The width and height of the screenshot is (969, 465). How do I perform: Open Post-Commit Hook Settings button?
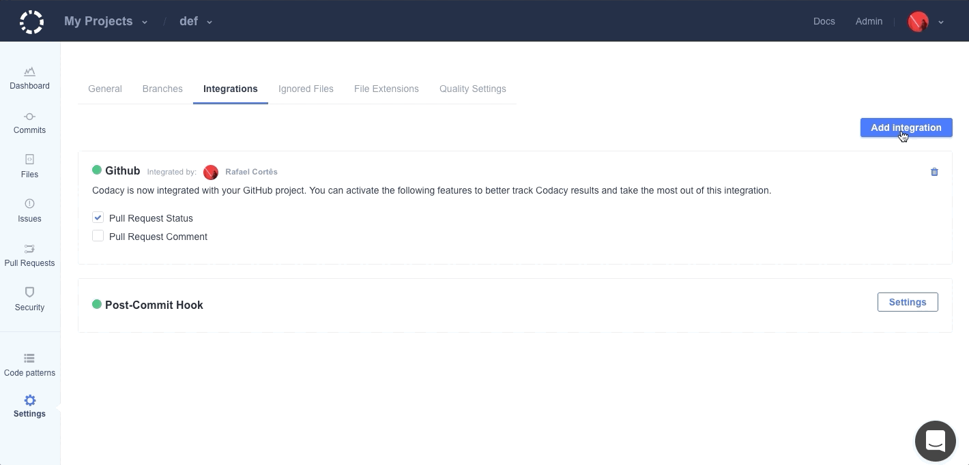(907, 302)
